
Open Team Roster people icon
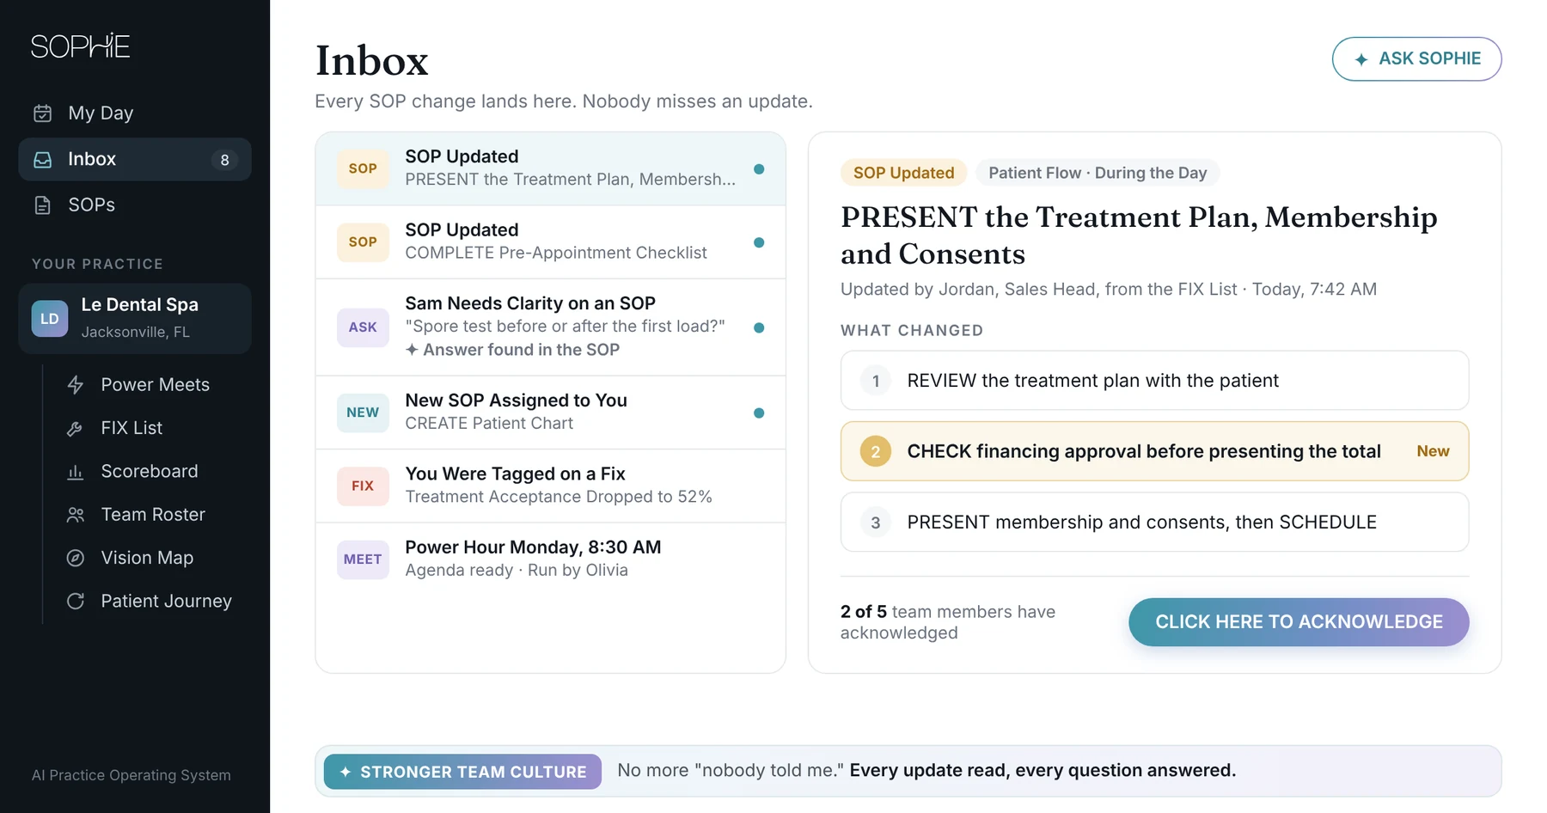tap(76, 515)
